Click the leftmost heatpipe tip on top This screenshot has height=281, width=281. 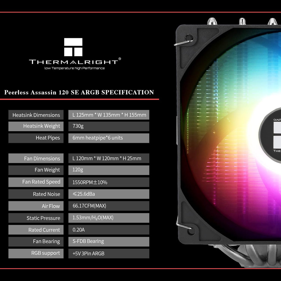(212, 21)
